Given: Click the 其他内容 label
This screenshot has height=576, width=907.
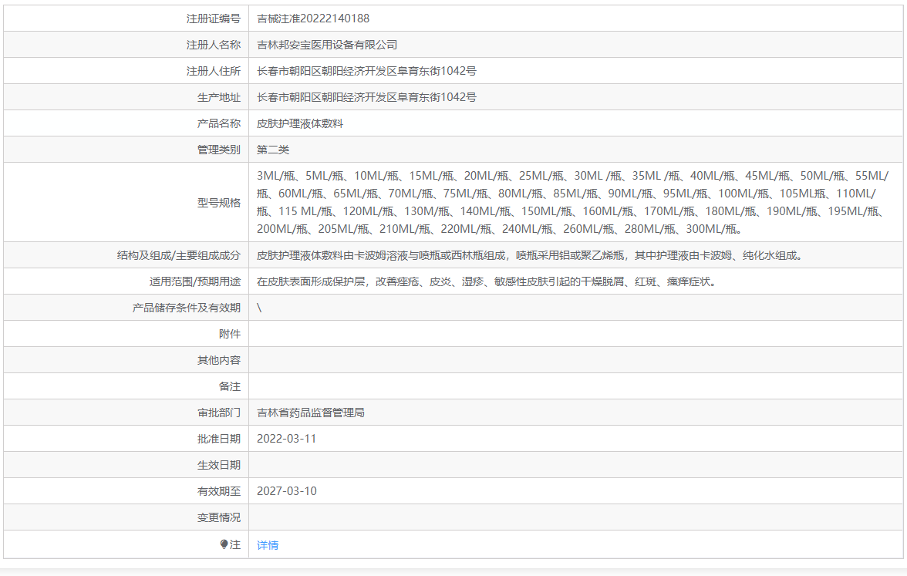Looking at the screenshot, I should [219, 360].
